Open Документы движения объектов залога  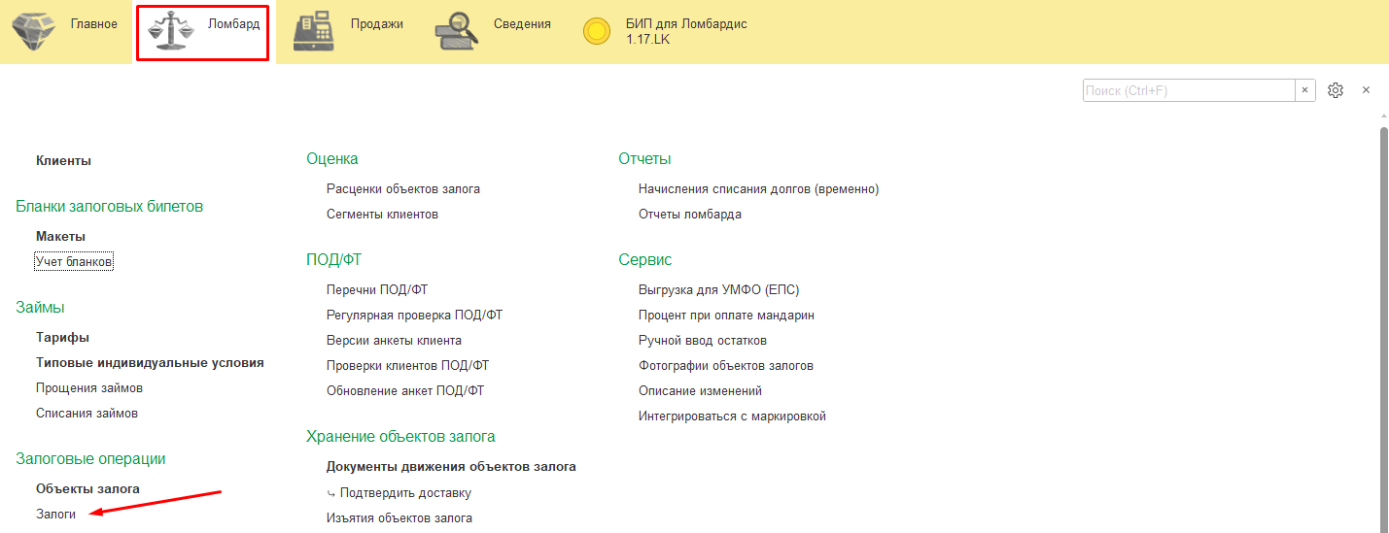451,466
